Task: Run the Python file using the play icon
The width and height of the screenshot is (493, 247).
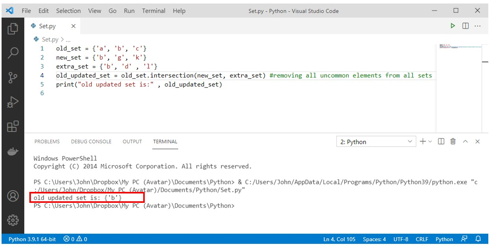Action: 453,25
